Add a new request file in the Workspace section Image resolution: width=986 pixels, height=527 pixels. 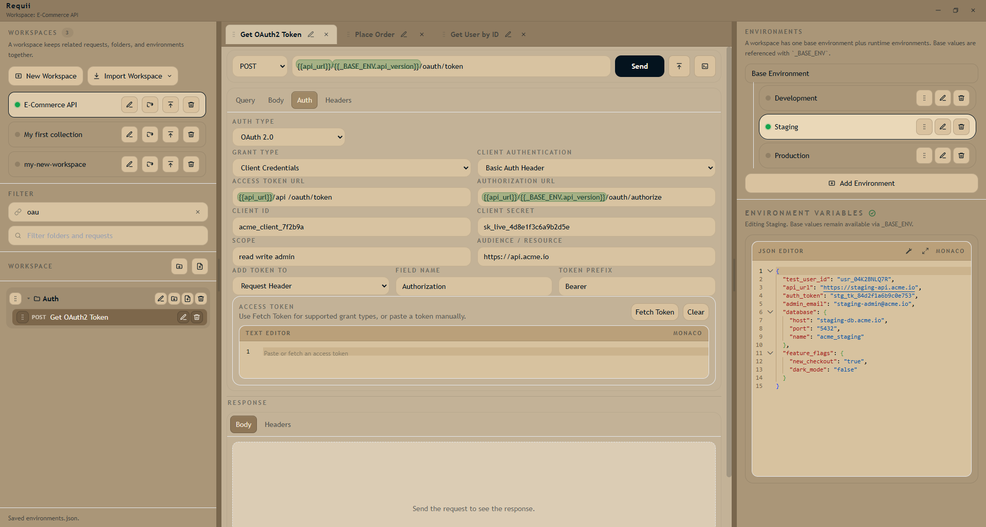[x=200, y=266]
